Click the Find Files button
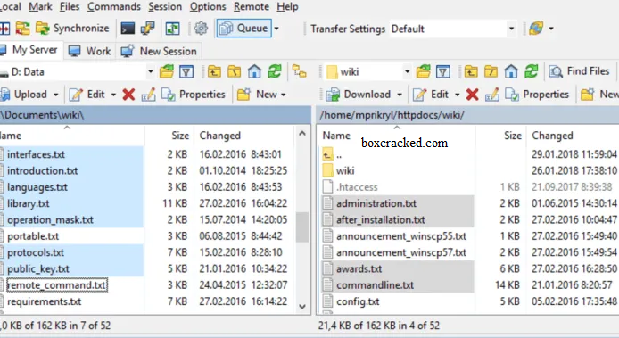619x338 pixels. (x=580, y=71)
